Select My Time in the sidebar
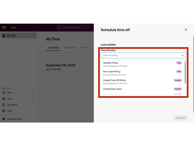This screenshot has width=194, height=146. point(19,36)
